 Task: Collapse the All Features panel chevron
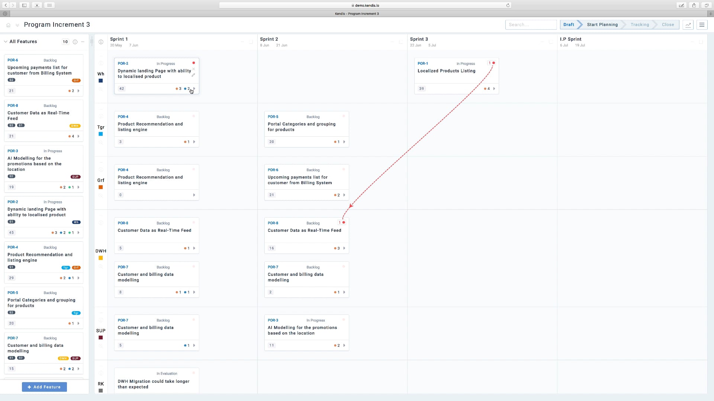[6, 42]
